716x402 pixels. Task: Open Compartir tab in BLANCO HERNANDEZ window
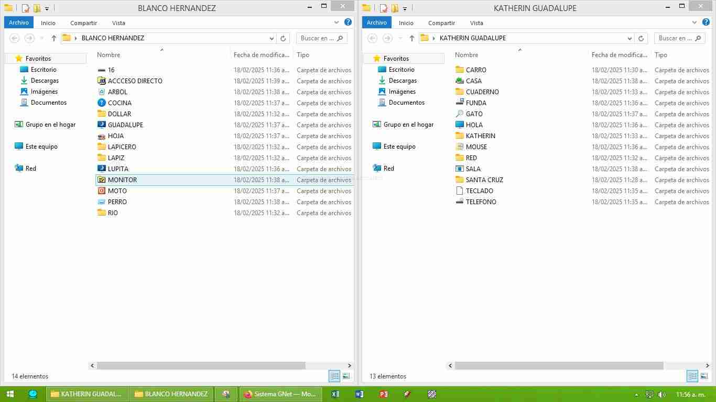(x=84, y=23)
